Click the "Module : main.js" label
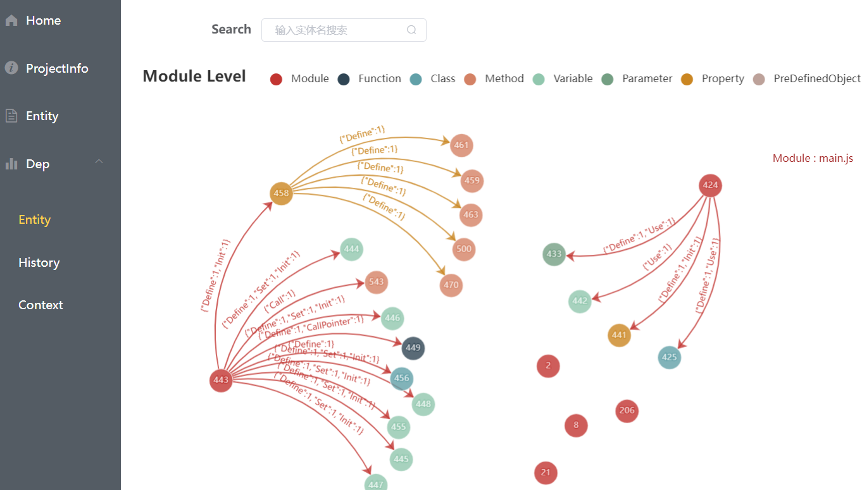862x490 pixels. [813, 157]
